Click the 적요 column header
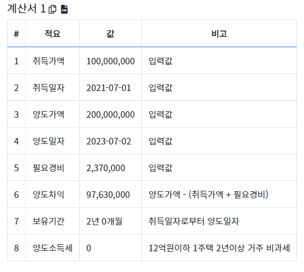Screen dimensions: 304x272 52,34
